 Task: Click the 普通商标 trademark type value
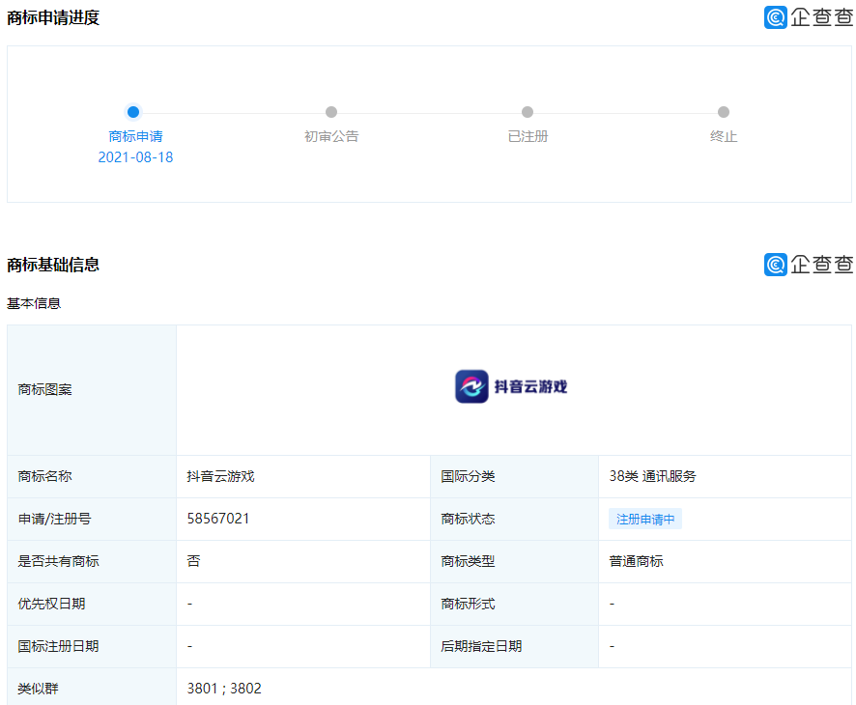[636, 561]
